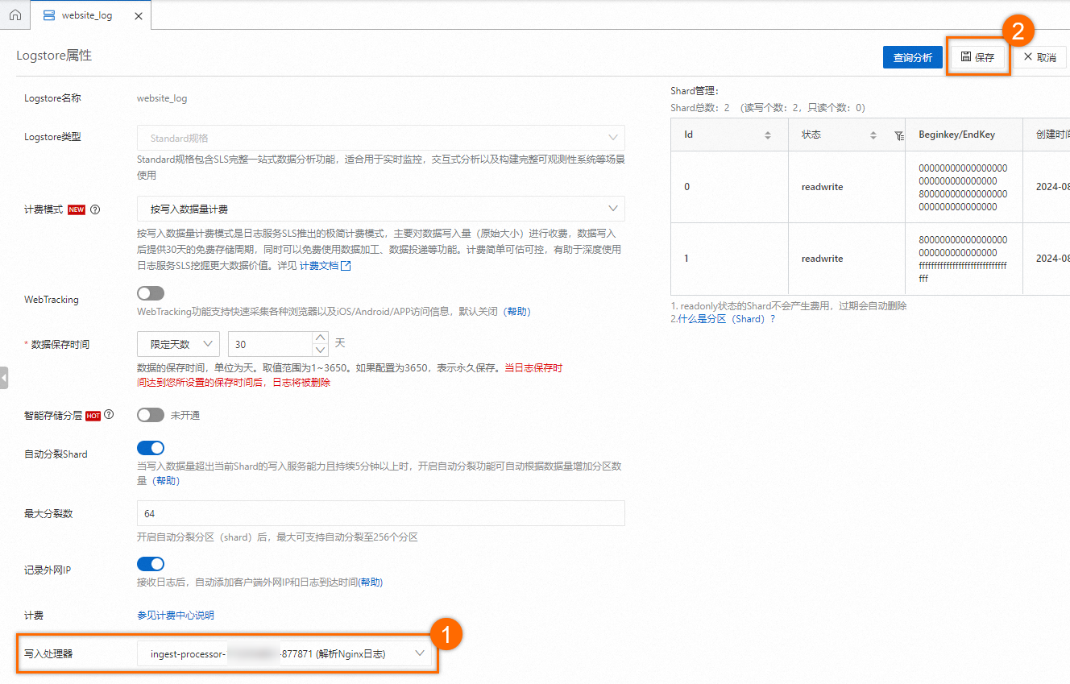1070x684 pixels.
Task: Toggle the WebTracking switch
Action: point(151,293)
